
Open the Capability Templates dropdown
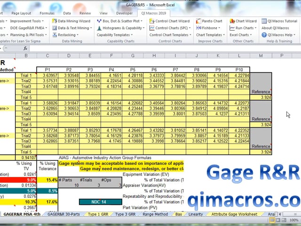click(115, 35)
